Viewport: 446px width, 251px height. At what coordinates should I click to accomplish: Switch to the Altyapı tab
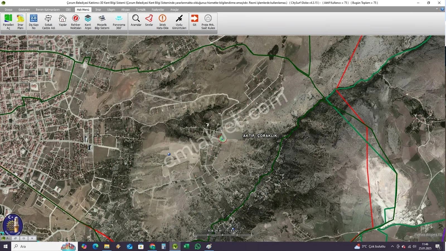pos(125,9)
